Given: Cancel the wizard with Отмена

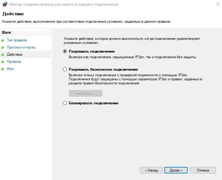Looking at the screenshot, I should coord(203,170).
